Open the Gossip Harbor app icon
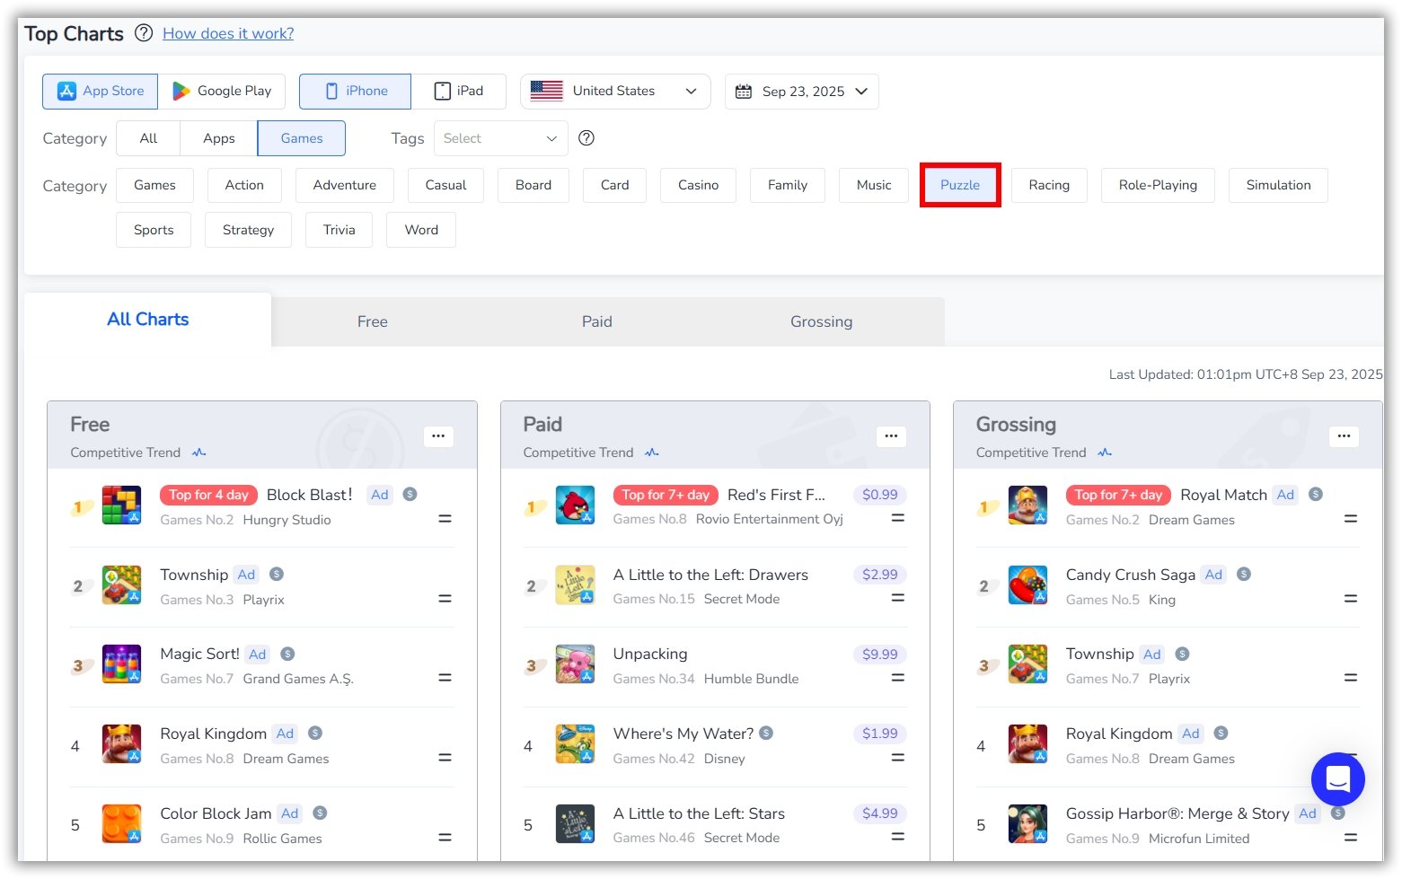 point(1027,824)
